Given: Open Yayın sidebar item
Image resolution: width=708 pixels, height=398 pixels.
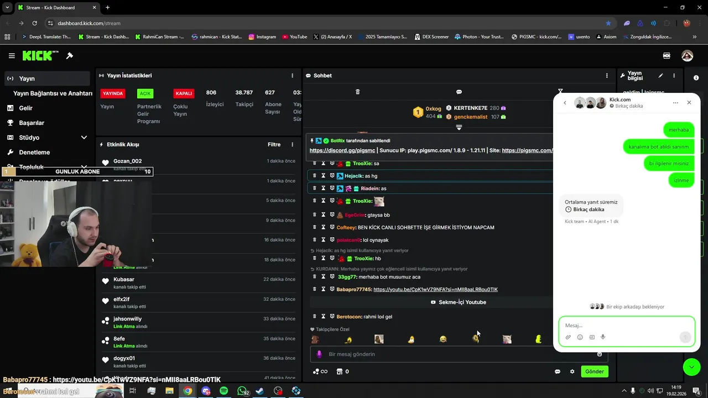Looking at the screenshot, I should 47,78.
